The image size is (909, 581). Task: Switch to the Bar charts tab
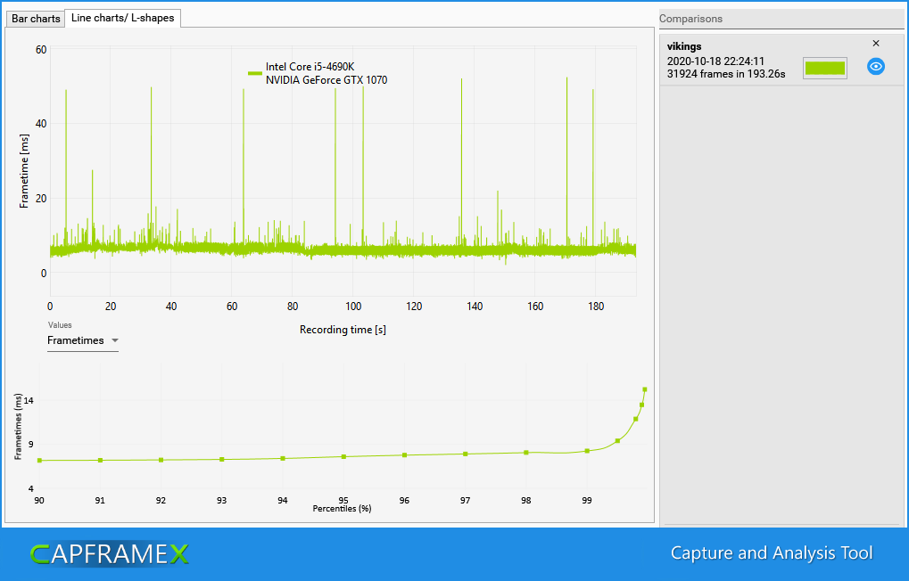[36, 19]
